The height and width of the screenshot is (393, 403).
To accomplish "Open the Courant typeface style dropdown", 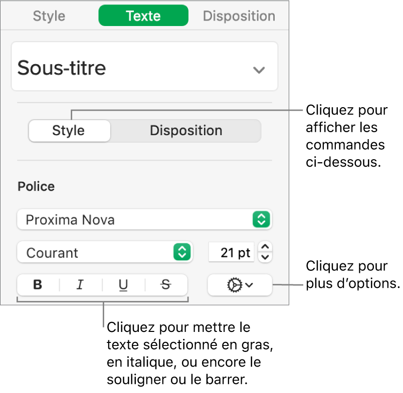I will coord(104,252).
